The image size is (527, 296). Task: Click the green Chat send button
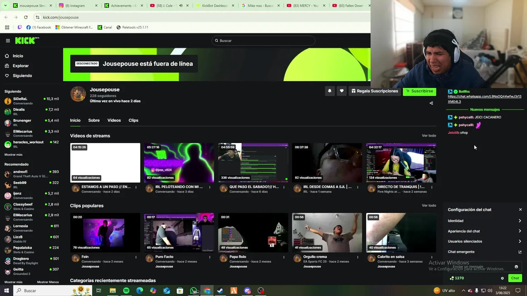515,278
